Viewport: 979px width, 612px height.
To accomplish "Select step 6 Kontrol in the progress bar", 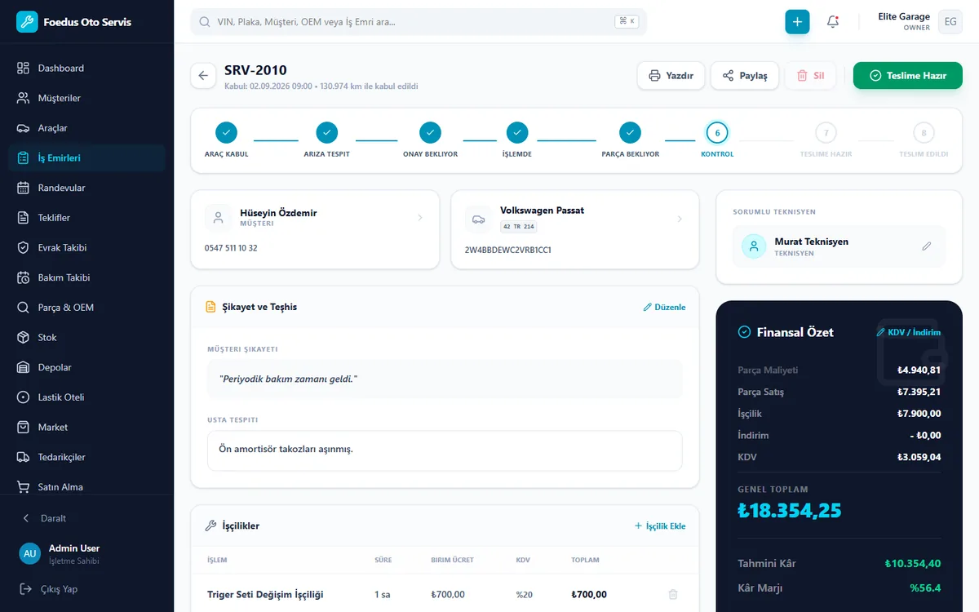I will coord(717,132).
